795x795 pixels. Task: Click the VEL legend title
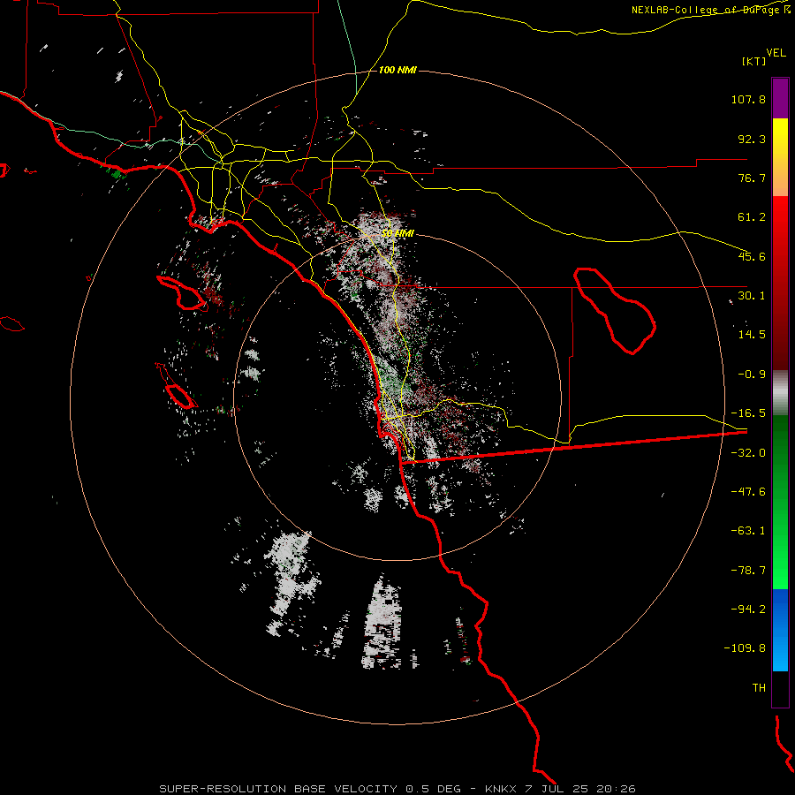click(776, 53)
